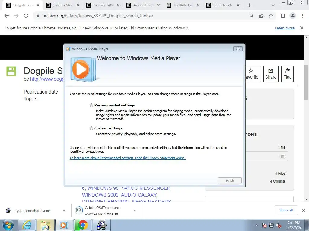309x231 pixels.
Task: Switch to the I'm InTouch tab
Action: pyautogui.click(x=223, y=5)
